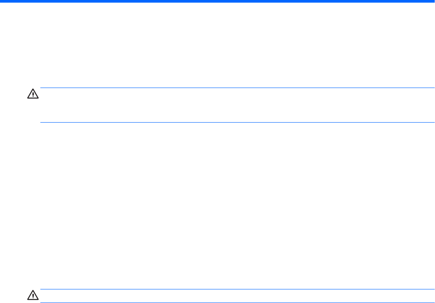Click the right end of the lower caution box's bottom rule
Viewport: 435px width, 303px height.
coord(426,302)
